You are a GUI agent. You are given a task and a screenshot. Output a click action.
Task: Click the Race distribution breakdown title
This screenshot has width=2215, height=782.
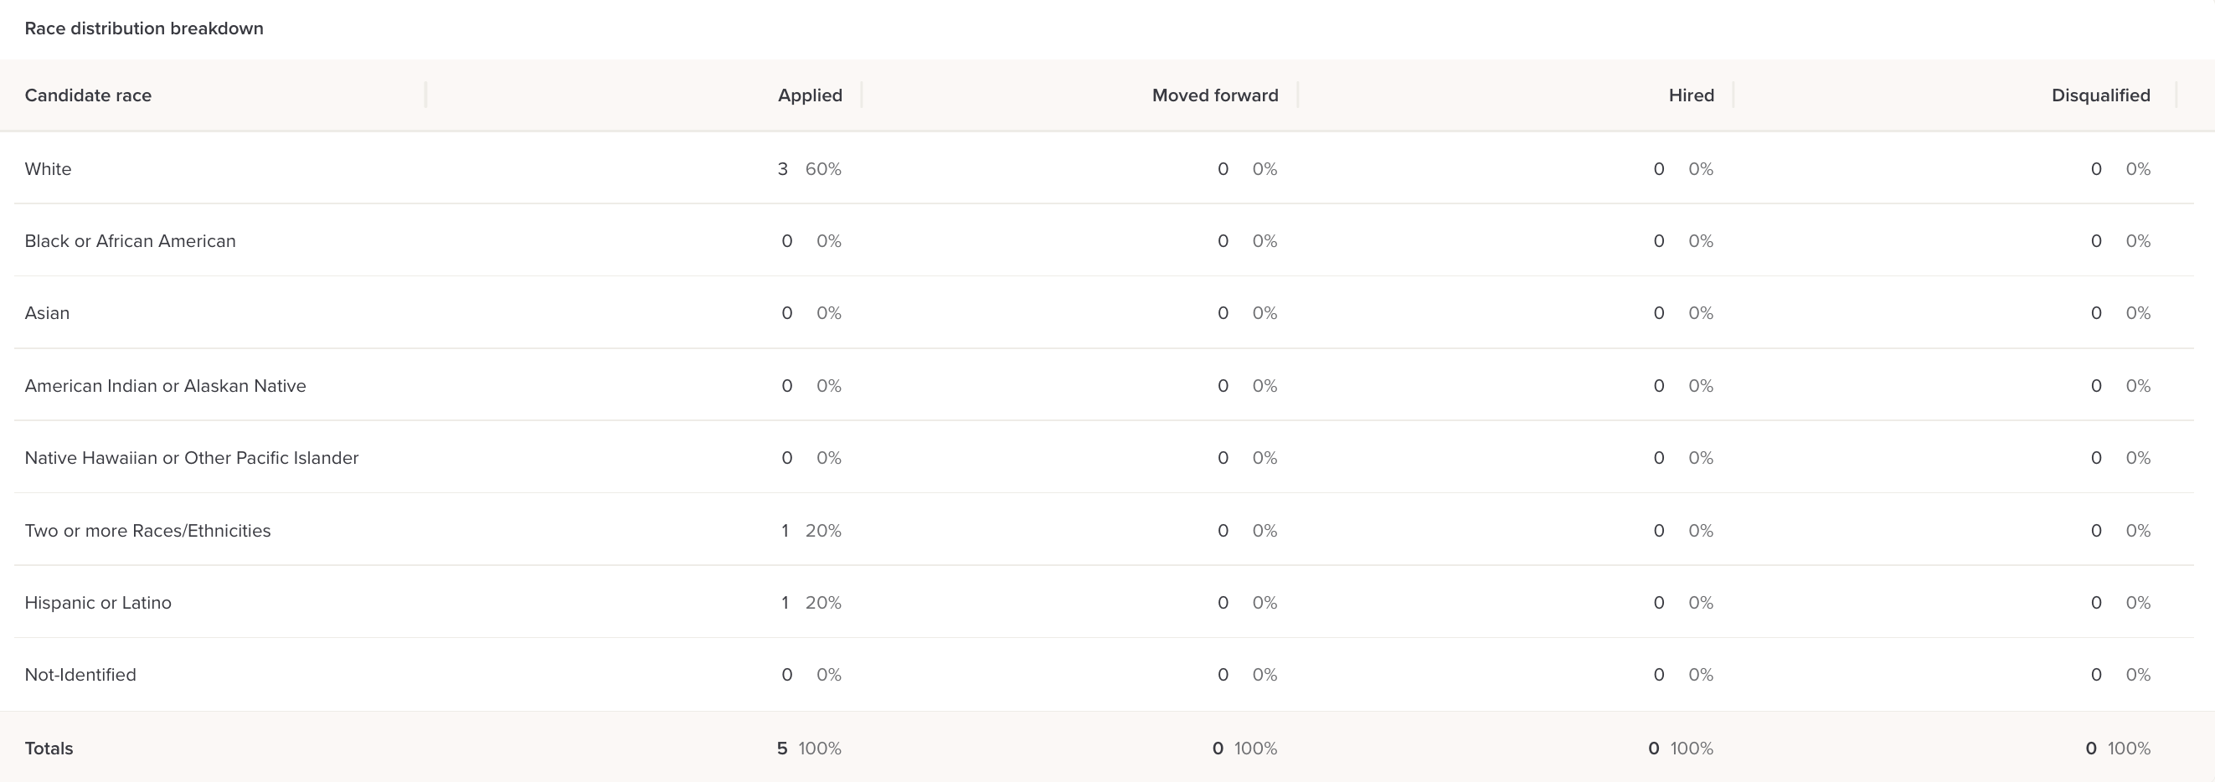point(143,28)
